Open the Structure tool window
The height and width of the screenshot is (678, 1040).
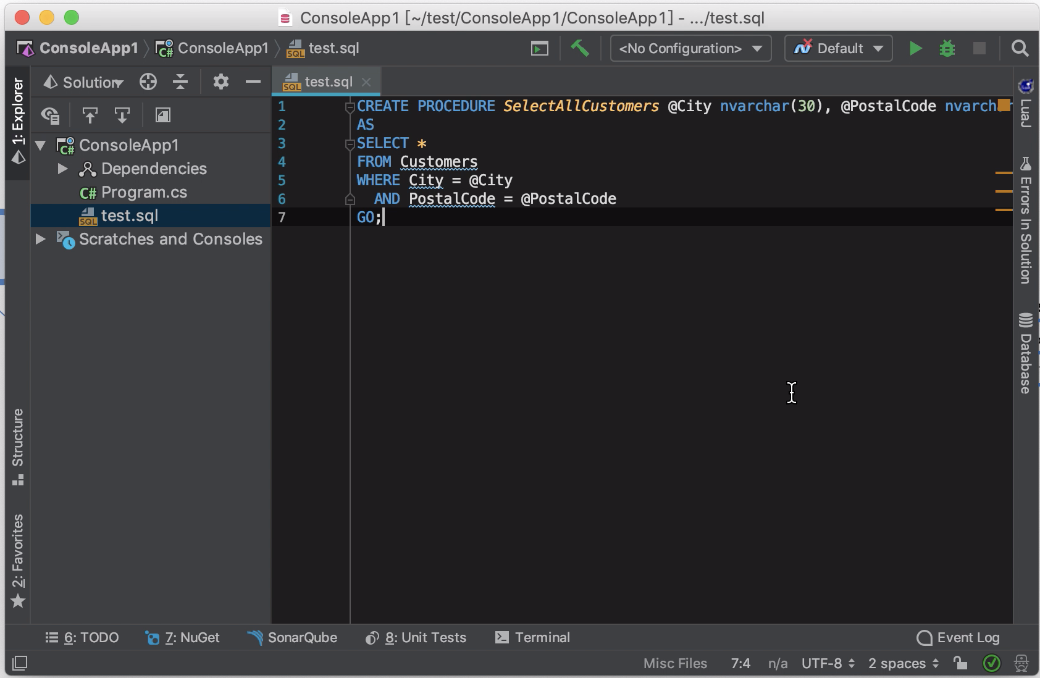point(18,447)
